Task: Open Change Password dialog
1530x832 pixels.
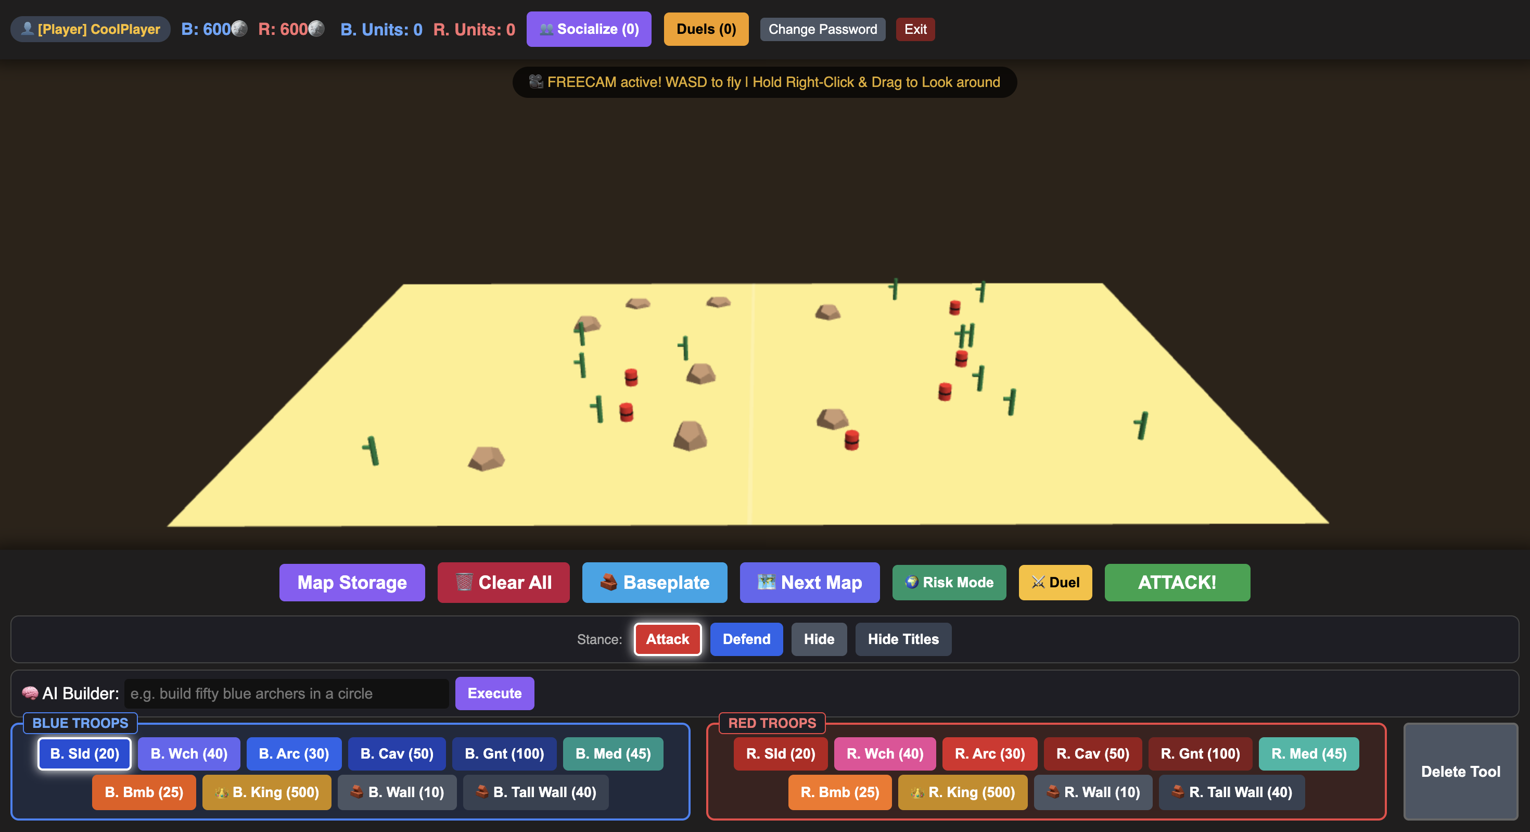Action: click(823, 29)
